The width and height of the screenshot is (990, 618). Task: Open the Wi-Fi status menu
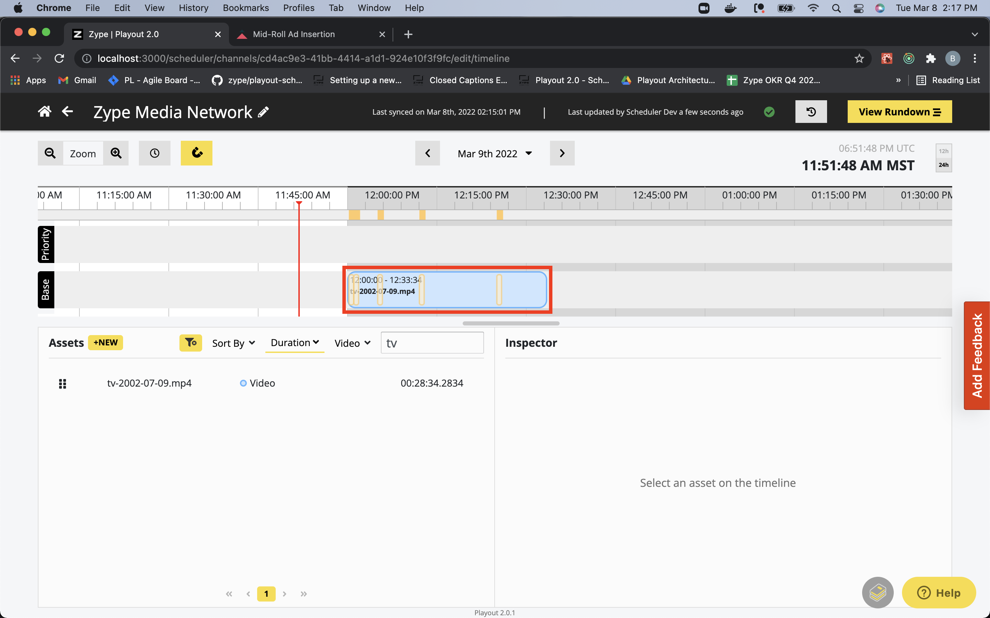click(x=813, y=8)
